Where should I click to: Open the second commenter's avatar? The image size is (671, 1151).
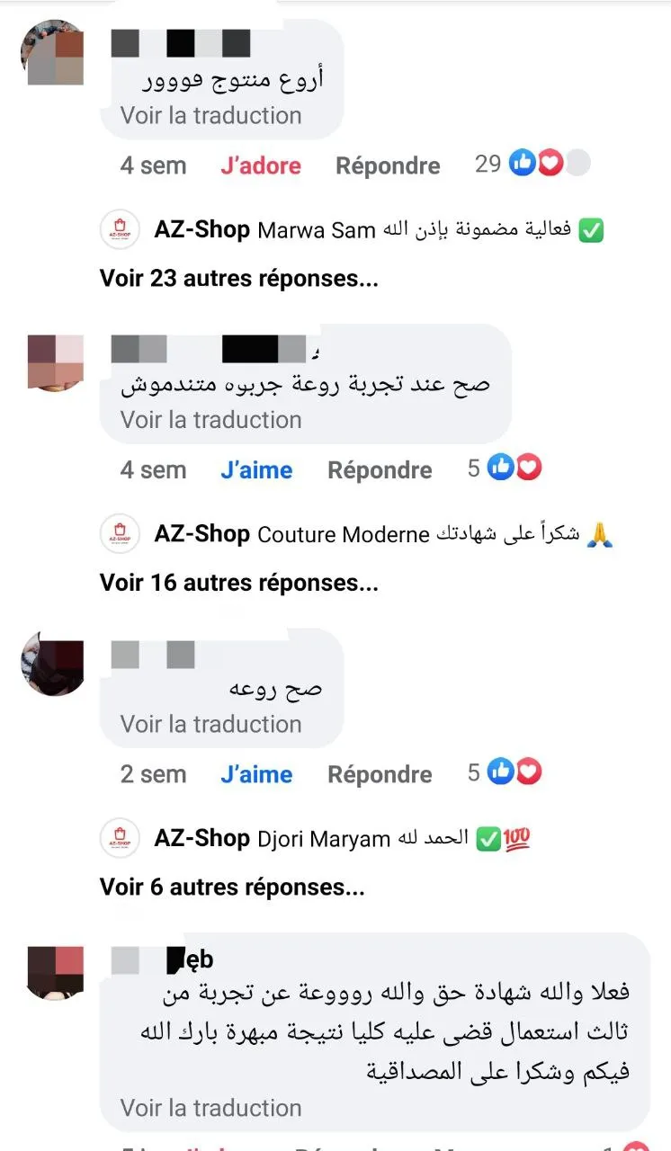(x=56, y=361)
